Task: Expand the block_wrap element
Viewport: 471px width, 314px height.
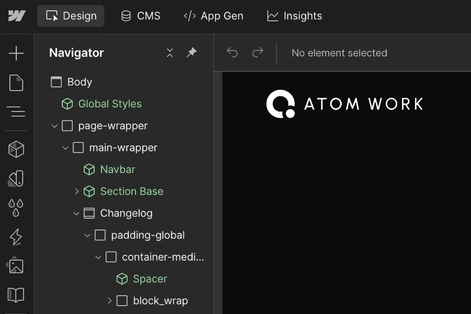Action: click(x=109, y=300)
